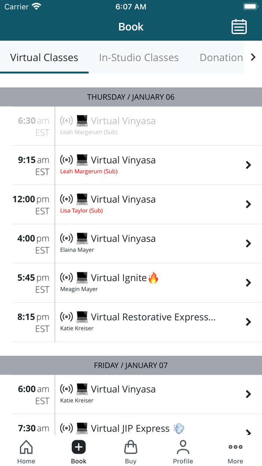Image resolution: width=262 pixels, height=466 pixels.
Task: Expand the 12:00 pm Virtual Vinyasa chevron
Action: (x=248, y=204)
